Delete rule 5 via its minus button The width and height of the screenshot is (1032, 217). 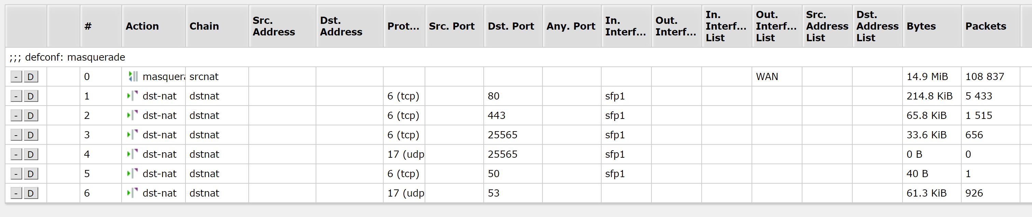click(x=16, y=174)
